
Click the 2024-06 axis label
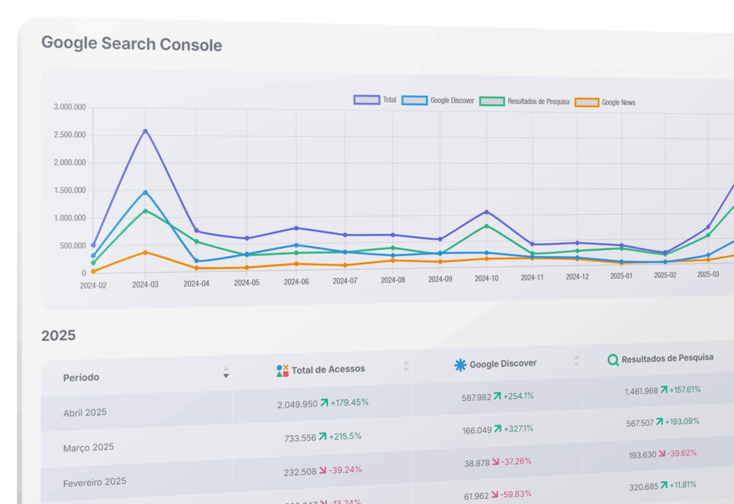click(x=296, y=282)
